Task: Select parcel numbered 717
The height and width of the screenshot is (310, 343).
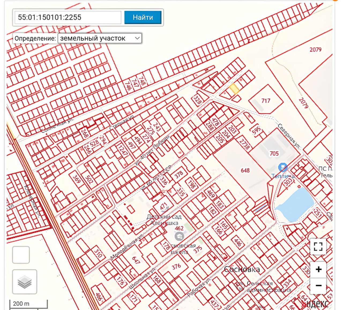Action: click(266, 101)
